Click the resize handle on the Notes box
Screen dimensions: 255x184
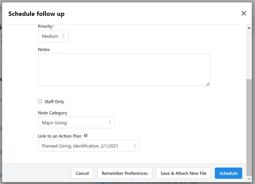(208, 84)
